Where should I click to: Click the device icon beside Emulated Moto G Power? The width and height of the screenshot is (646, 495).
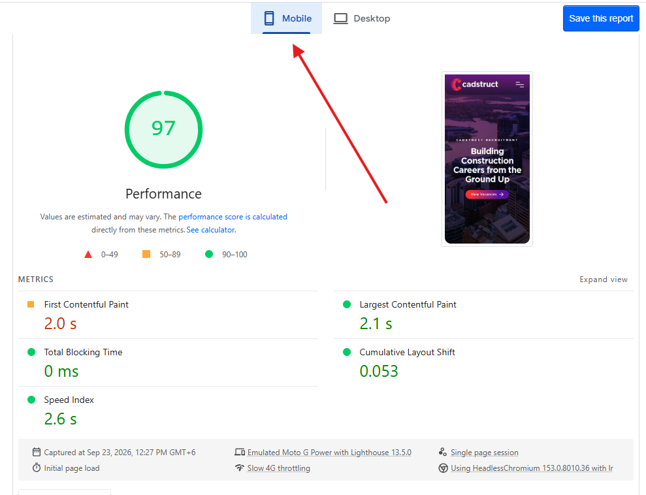pos(240,452)
